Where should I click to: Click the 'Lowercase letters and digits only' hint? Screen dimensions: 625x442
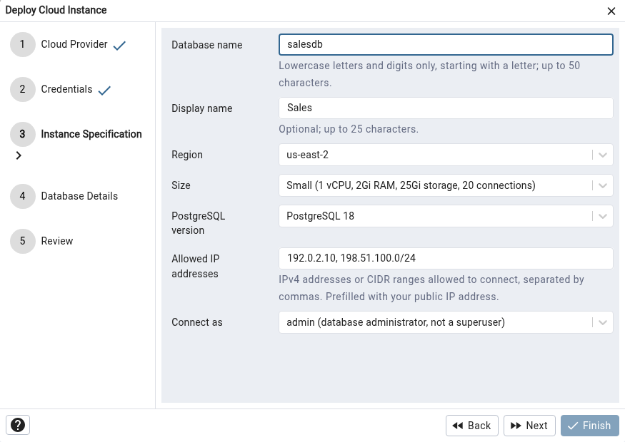click(x=429, y=74)
